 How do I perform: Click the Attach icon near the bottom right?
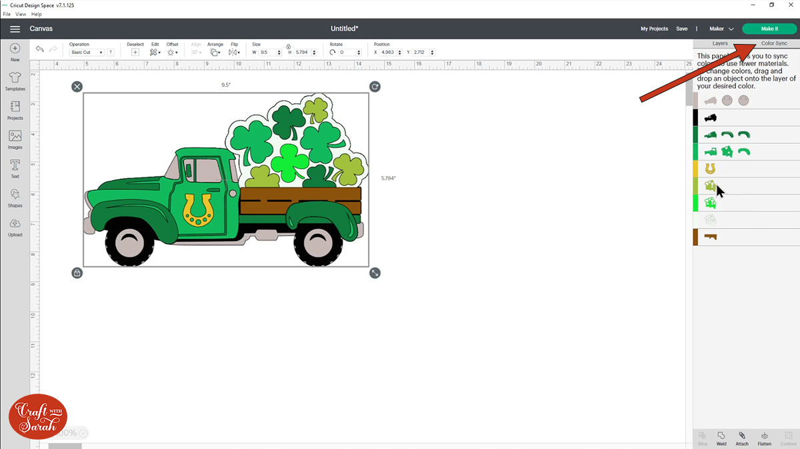click(x=742, y=438)
